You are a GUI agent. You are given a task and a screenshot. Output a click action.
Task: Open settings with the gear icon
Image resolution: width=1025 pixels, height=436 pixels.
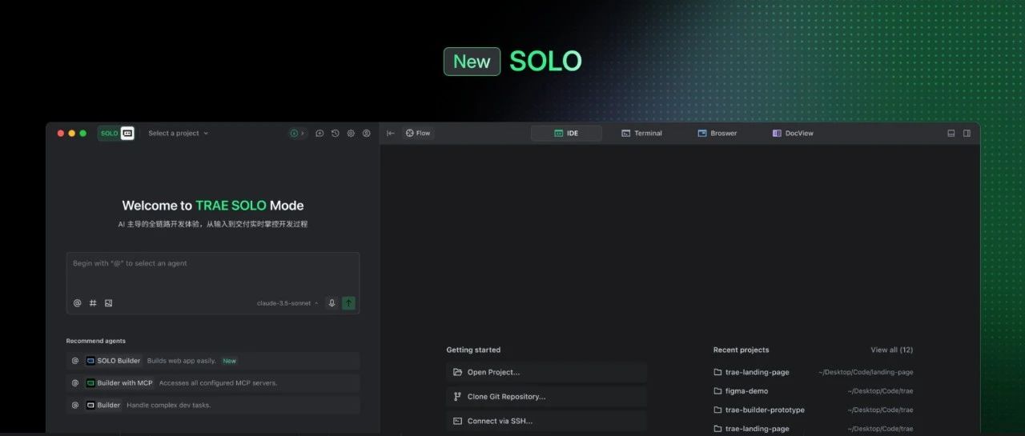click(351, 134)
